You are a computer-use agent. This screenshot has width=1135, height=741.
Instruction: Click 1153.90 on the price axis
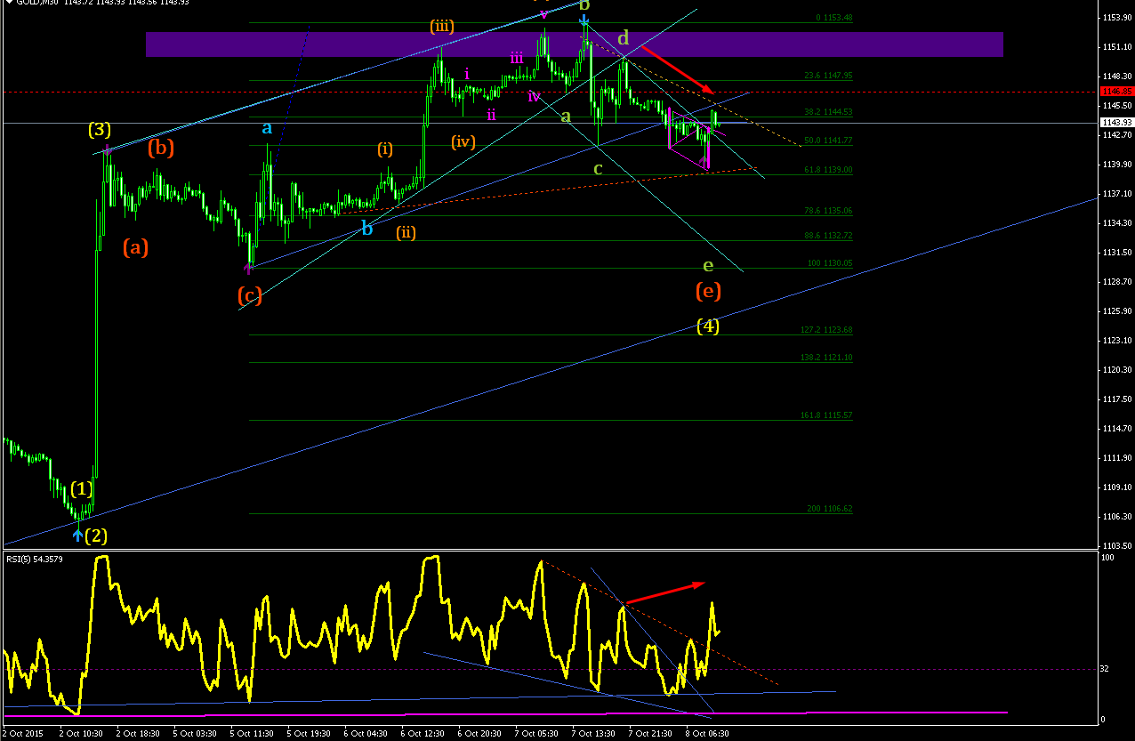coord(1117,18)
